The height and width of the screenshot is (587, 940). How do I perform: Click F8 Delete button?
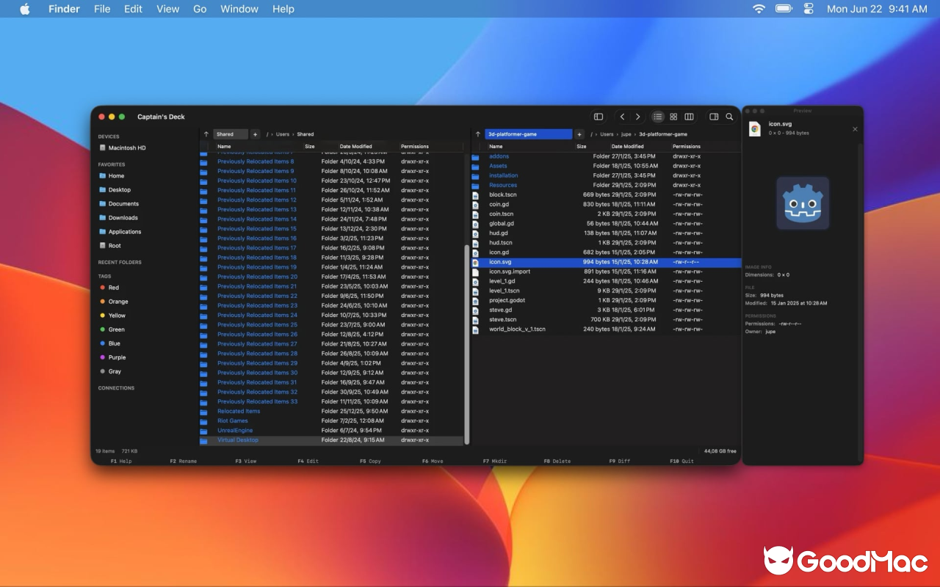[557, 461]
